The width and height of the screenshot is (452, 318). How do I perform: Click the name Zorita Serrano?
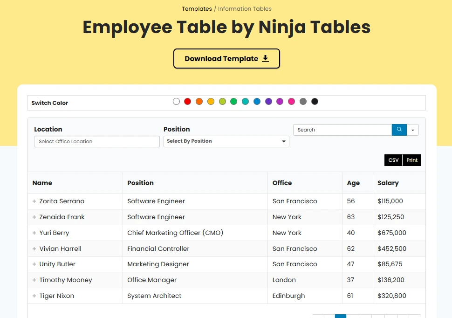[x=62, y=201]
